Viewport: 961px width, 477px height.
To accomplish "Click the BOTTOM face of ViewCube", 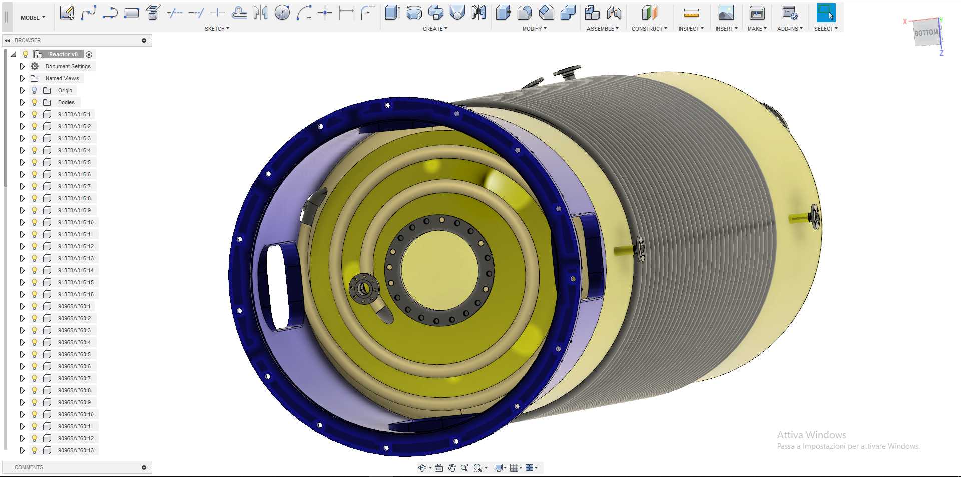I will 926,33.
